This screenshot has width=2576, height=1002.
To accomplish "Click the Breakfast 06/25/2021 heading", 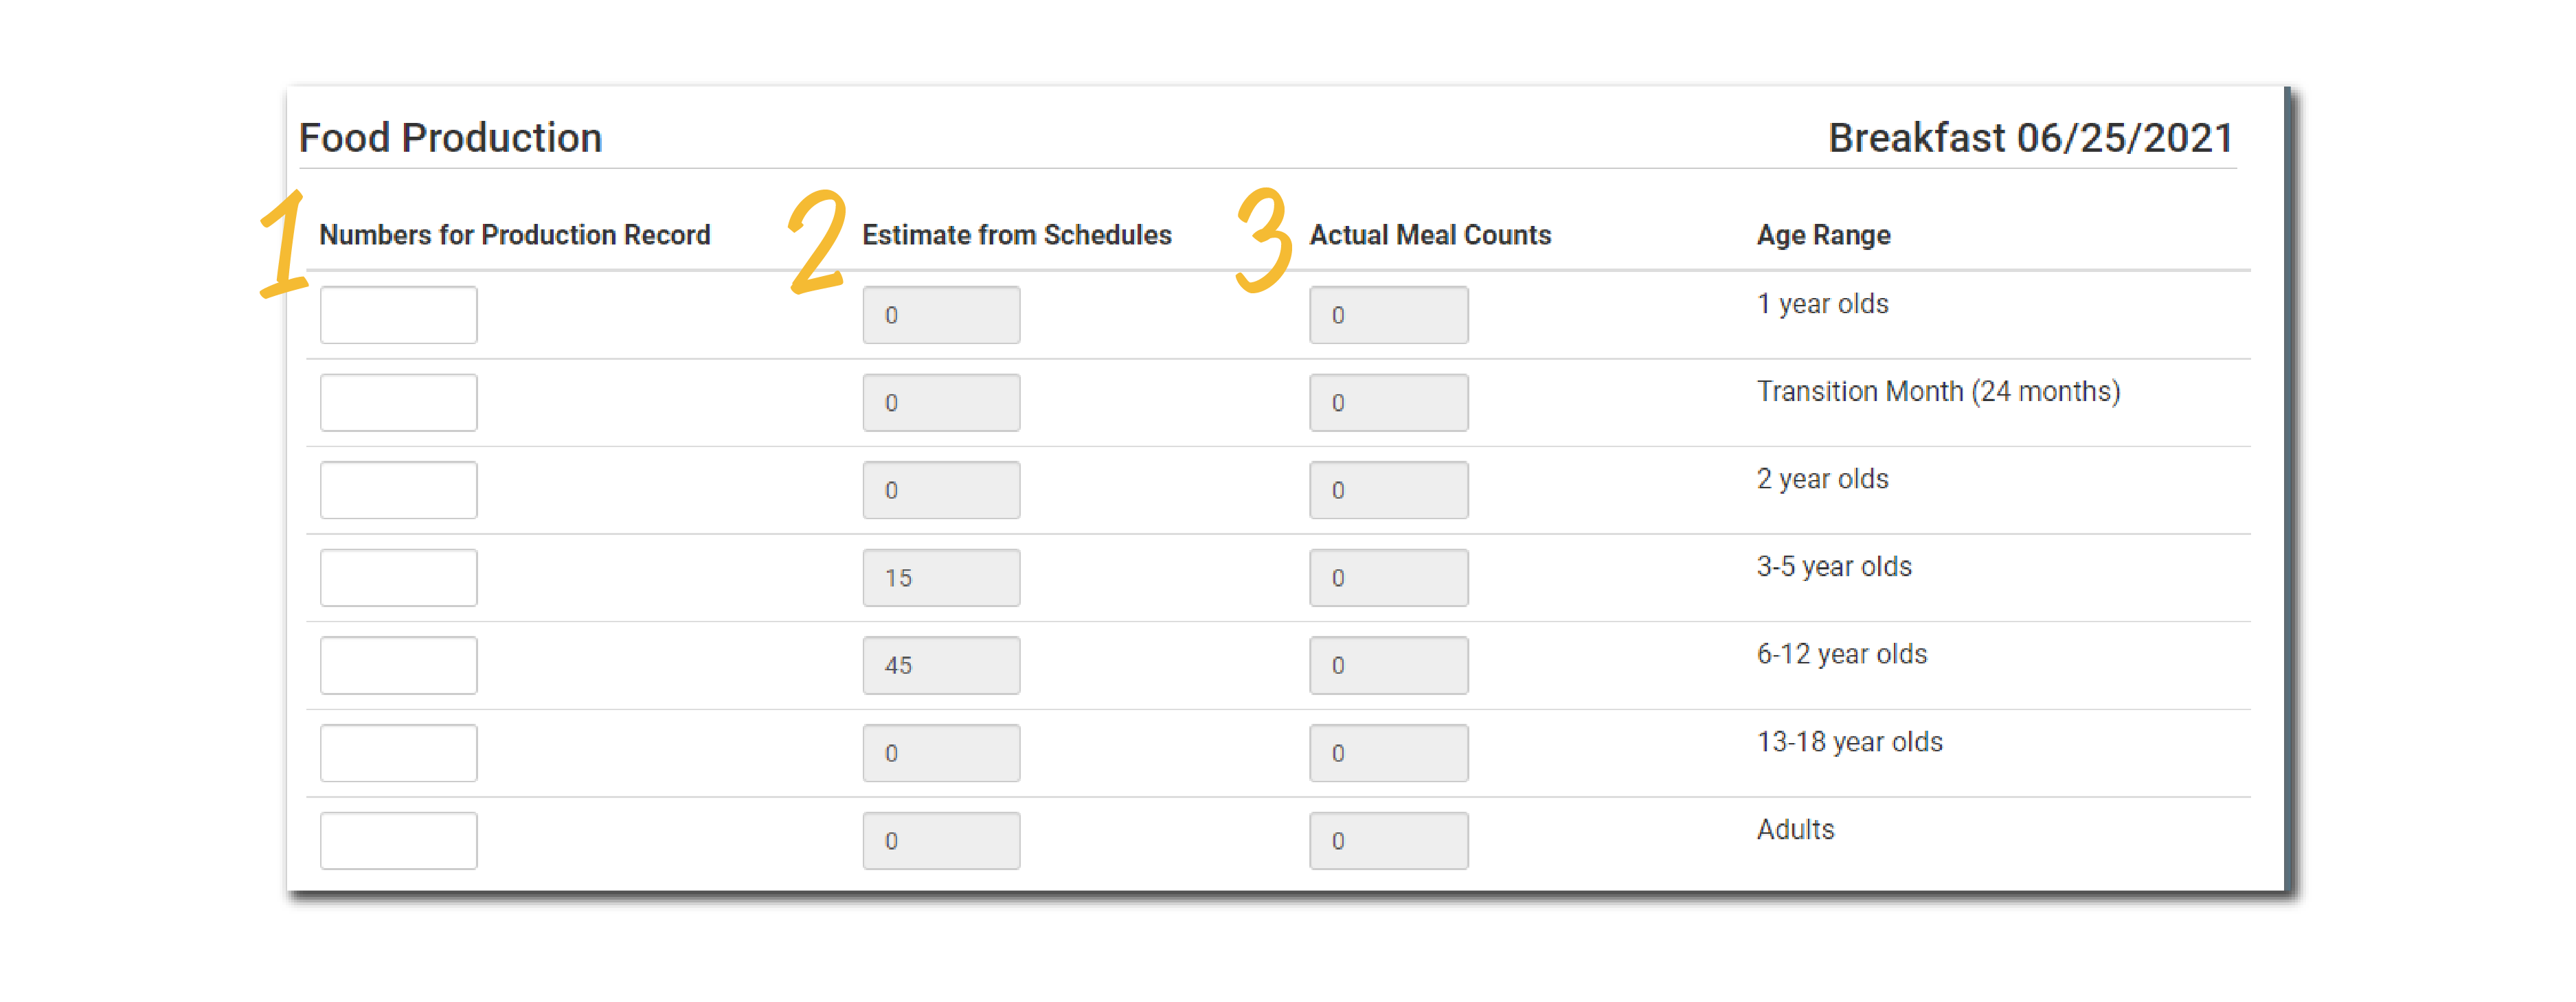I will [x=2030, y=138].
